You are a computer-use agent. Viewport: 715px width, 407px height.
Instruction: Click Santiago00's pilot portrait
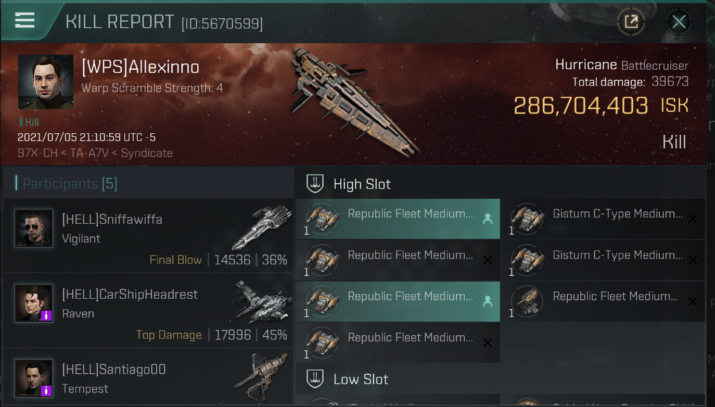pos(34,377)
